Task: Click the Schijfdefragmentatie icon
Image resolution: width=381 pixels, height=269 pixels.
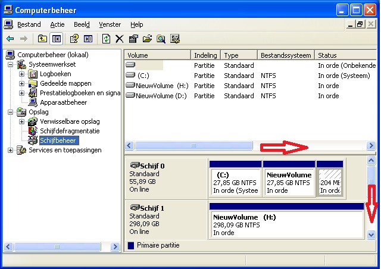Action: [33, 131]
